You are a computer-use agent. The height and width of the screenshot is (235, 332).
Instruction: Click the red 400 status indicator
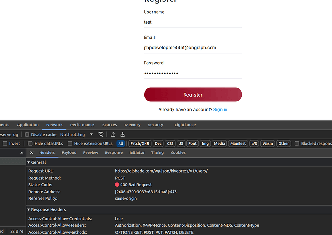pos(117,185)
